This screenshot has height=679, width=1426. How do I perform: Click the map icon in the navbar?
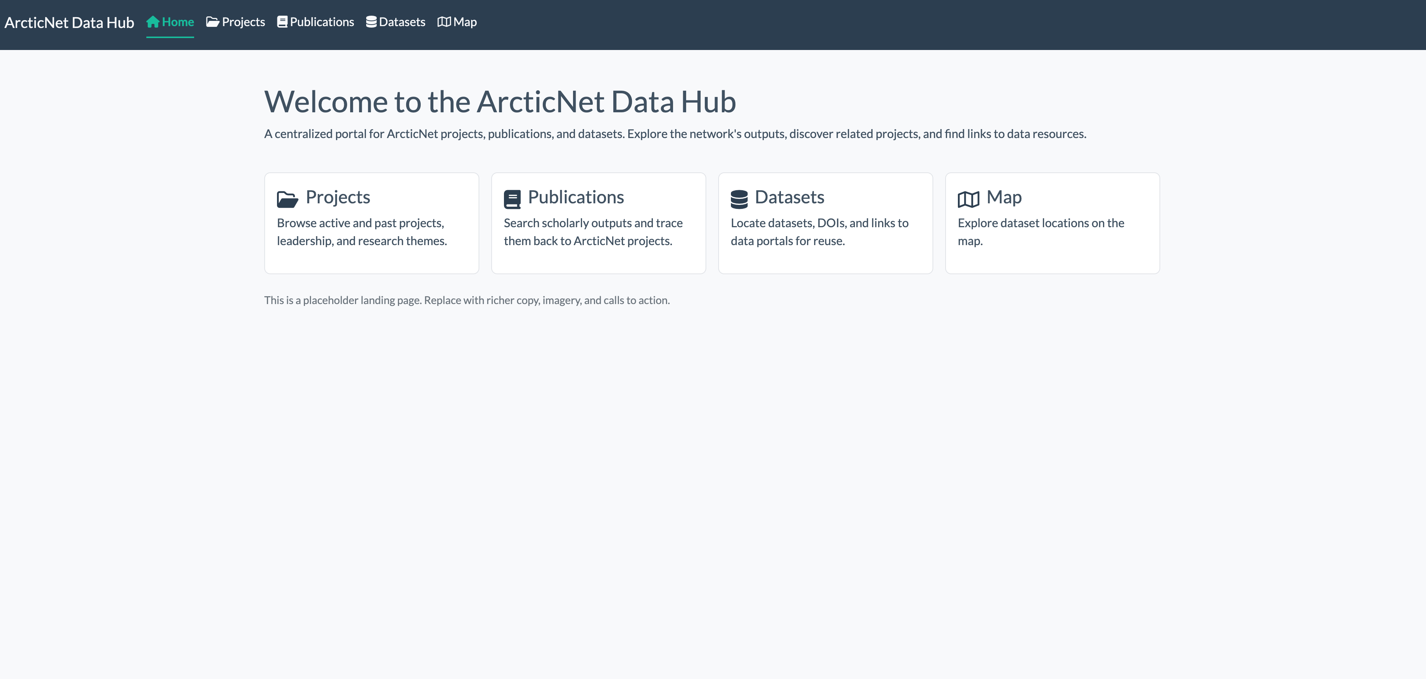click(444, 22)
